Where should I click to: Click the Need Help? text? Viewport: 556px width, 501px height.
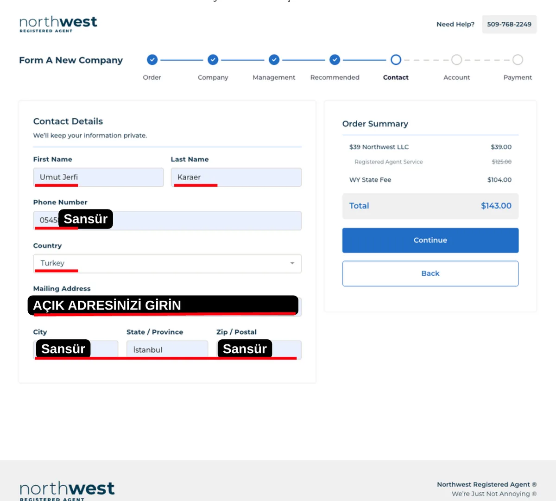(455, 24)
